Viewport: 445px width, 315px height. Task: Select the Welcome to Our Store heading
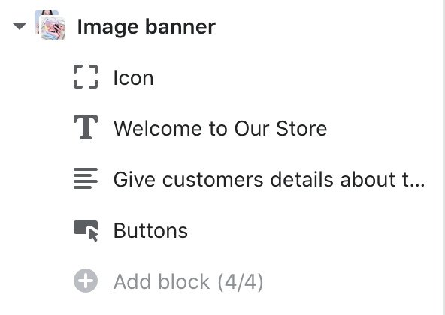tap(220, 128)
